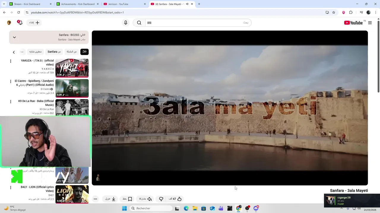This screenshot has width=380, height=213.
Task: Open Chrome three-dot menu
Action: [x=376, y=12]
